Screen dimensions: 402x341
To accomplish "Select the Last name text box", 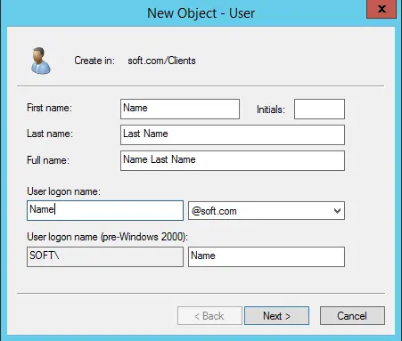I will coord(233,134).
